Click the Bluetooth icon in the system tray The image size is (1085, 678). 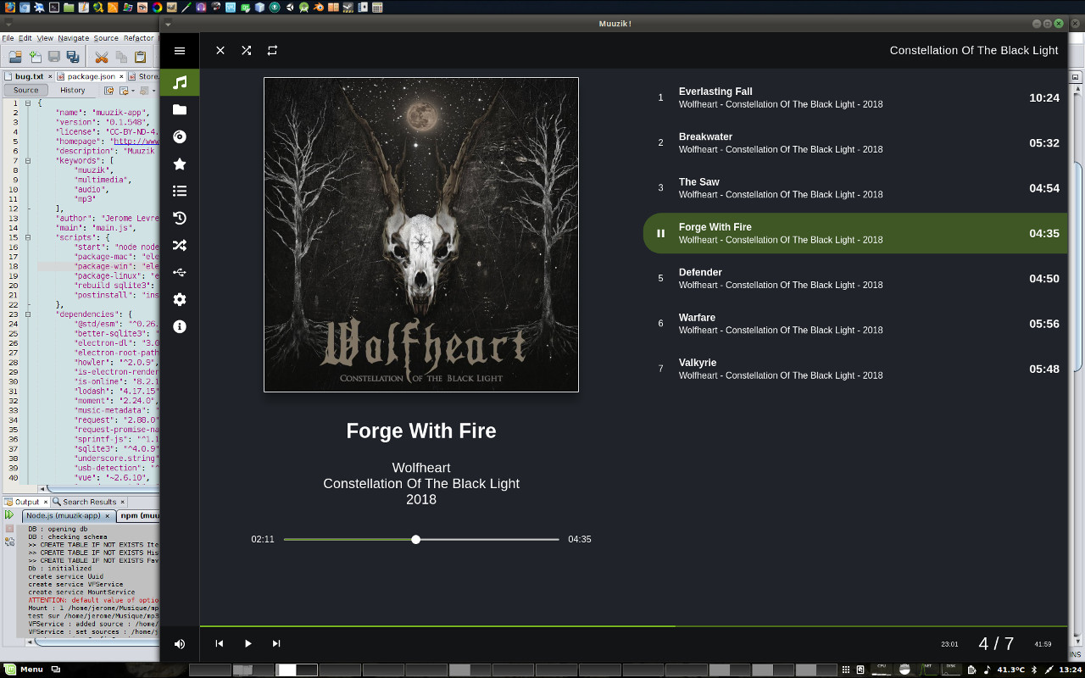tap(1034, 670)
